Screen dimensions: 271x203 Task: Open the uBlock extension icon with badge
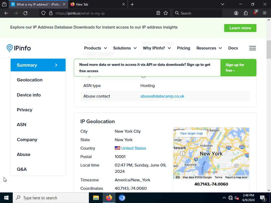tap(255, 13)
